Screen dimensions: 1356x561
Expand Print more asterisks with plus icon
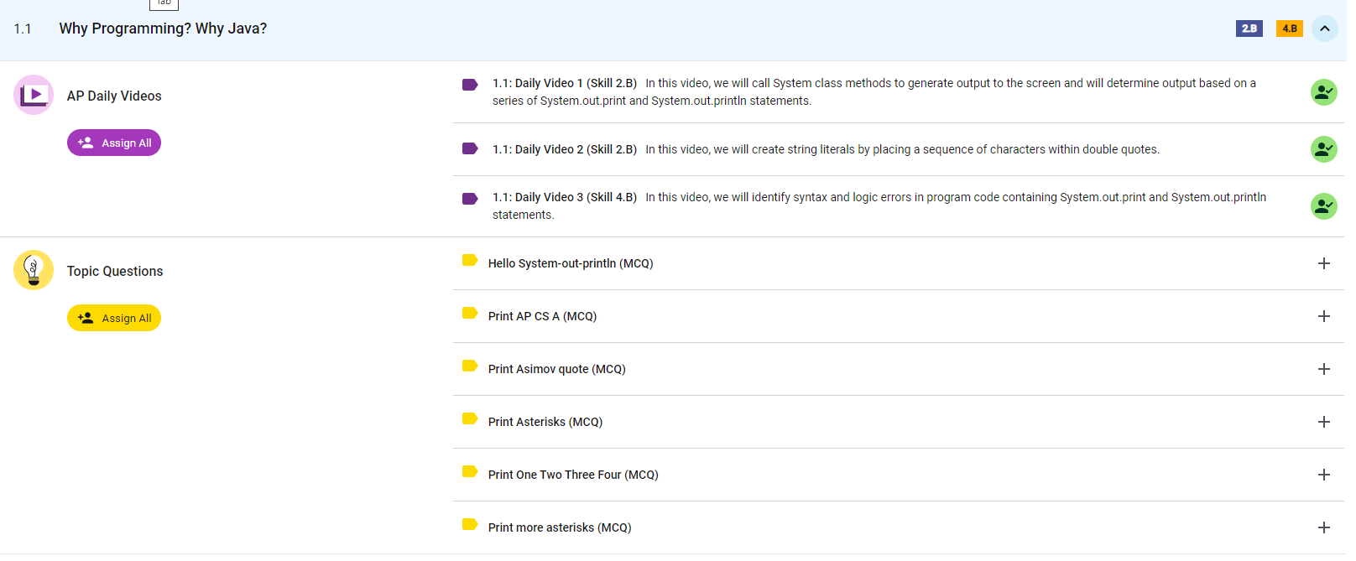coord(1323,527)
